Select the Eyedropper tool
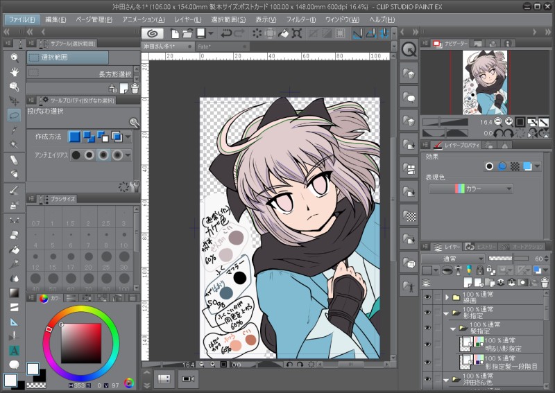This screenshot has height=393, width=555. [x=14, y=130]
